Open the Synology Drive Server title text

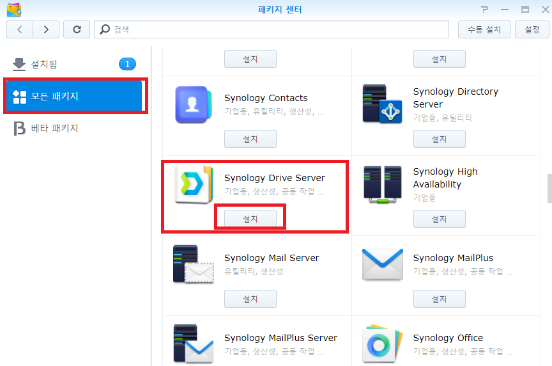pos(275,178)
